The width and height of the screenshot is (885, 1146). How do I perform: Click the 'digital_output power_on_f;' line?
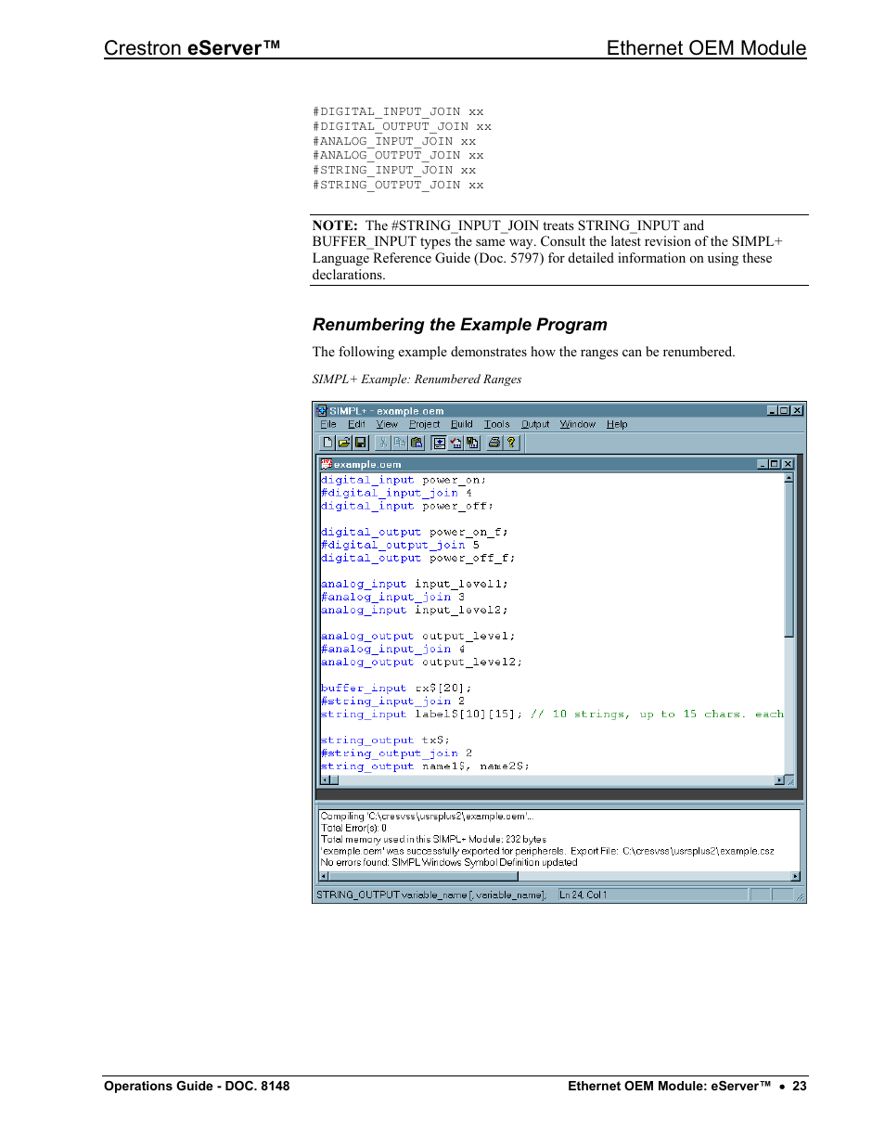point(415,532)
